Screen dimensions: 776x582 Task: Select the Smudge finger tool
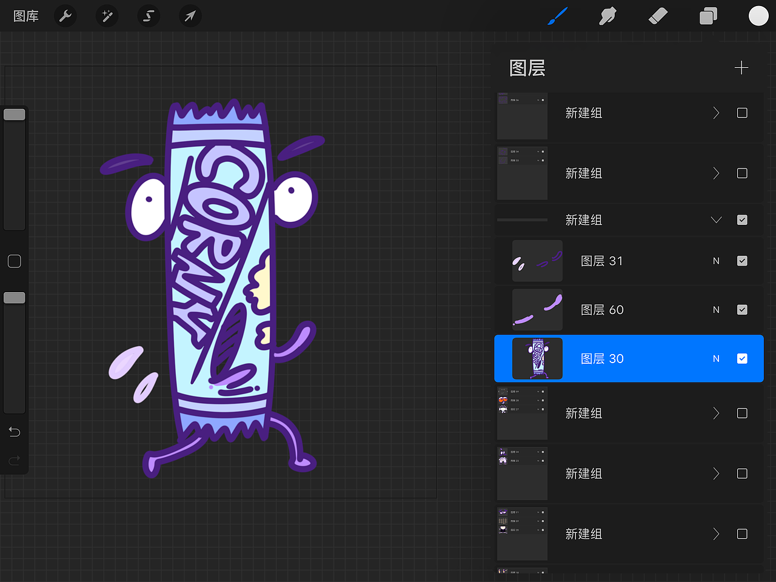point(607,16)
